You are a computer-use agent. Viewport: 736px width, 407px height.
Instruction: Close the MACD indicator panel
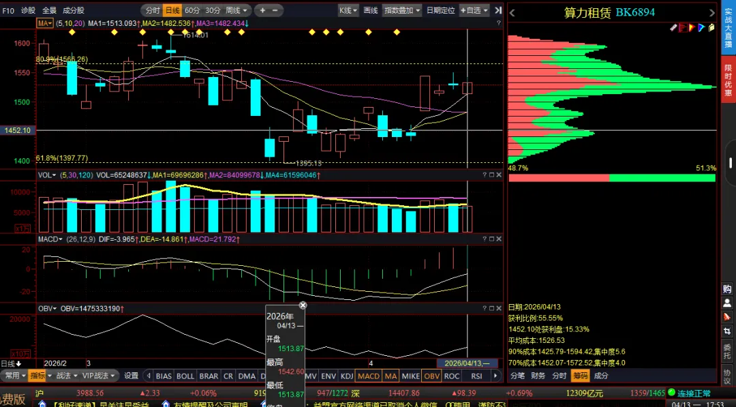click(498, 239)
